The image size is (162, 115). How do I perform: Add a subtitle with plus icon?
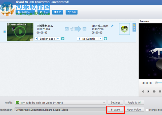coord(105,39)
